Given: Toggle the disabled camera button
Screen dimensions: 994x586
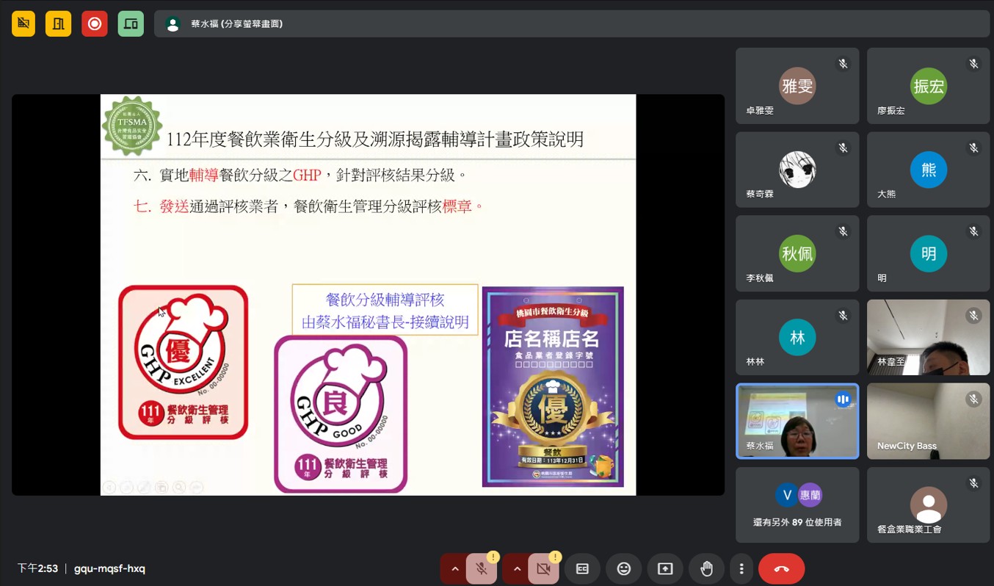Looking at the screenshot, I should pos(543,569).
